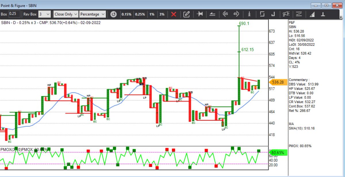The image size is (345, 177).
Task: Open the Close Only dropdown
Action: pyautogui.click(x=66, y=14)
